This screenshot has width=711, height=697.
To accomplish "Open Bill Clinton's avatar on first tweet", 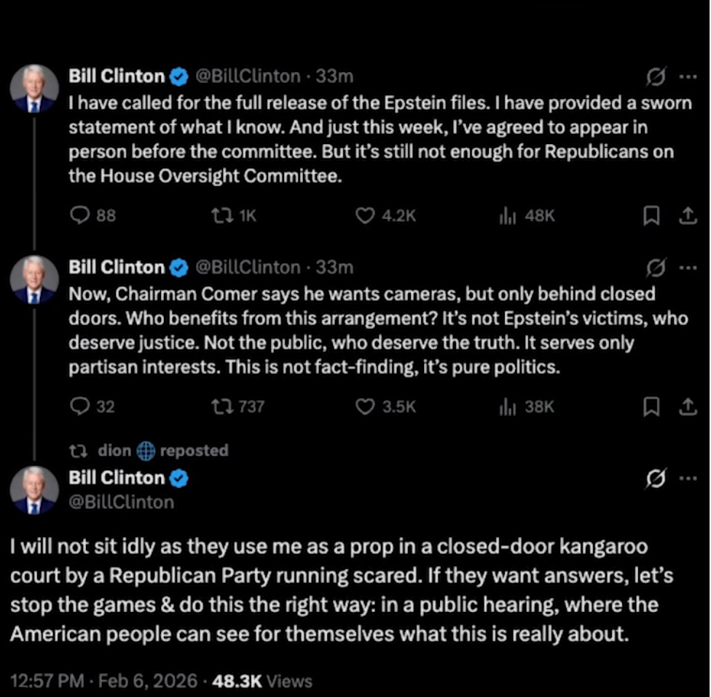I will [34, 89].
